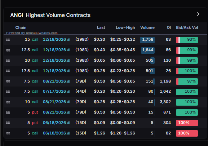Image resolution: width=208 pixels, height=146 pixels.
Task: Click the wave icon on the 17.5 call row
Action: click(x=8, y=71)
